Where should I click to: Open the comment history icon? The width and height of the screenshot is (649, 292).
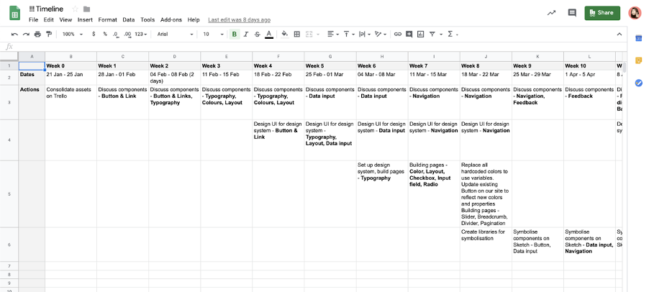point(572,12)
